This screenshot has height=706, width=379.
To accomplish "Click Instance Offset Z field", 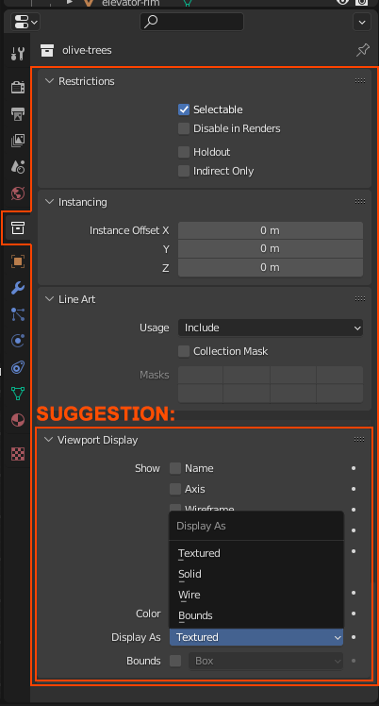I will (x=271, y=267).
